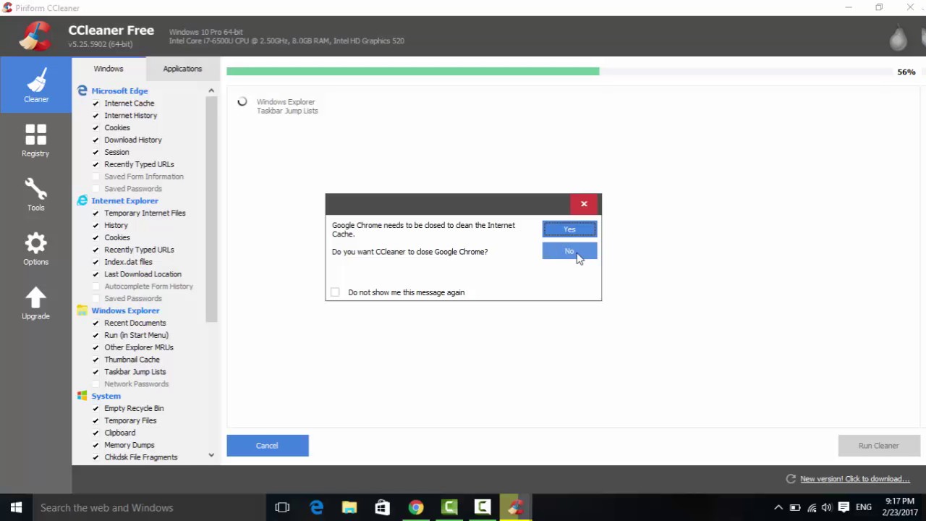Click the Run Cleaner button

pos(878,446)
